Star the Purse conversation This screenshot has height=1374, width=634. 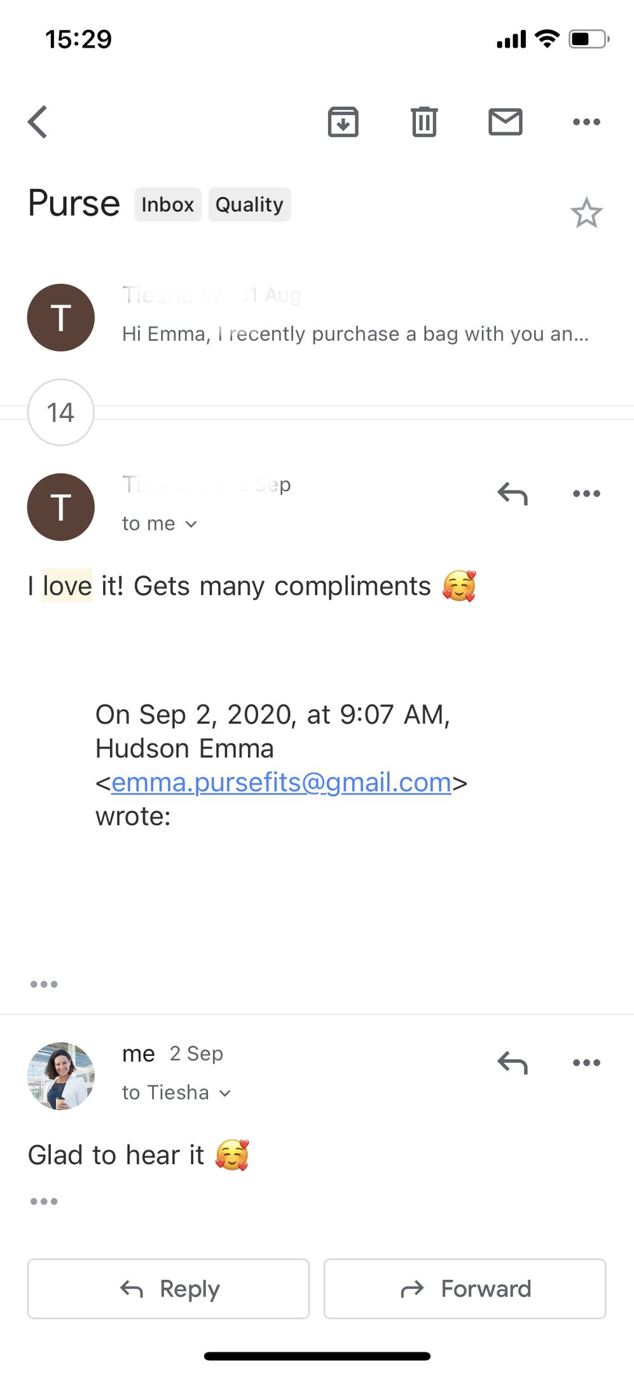586,213
